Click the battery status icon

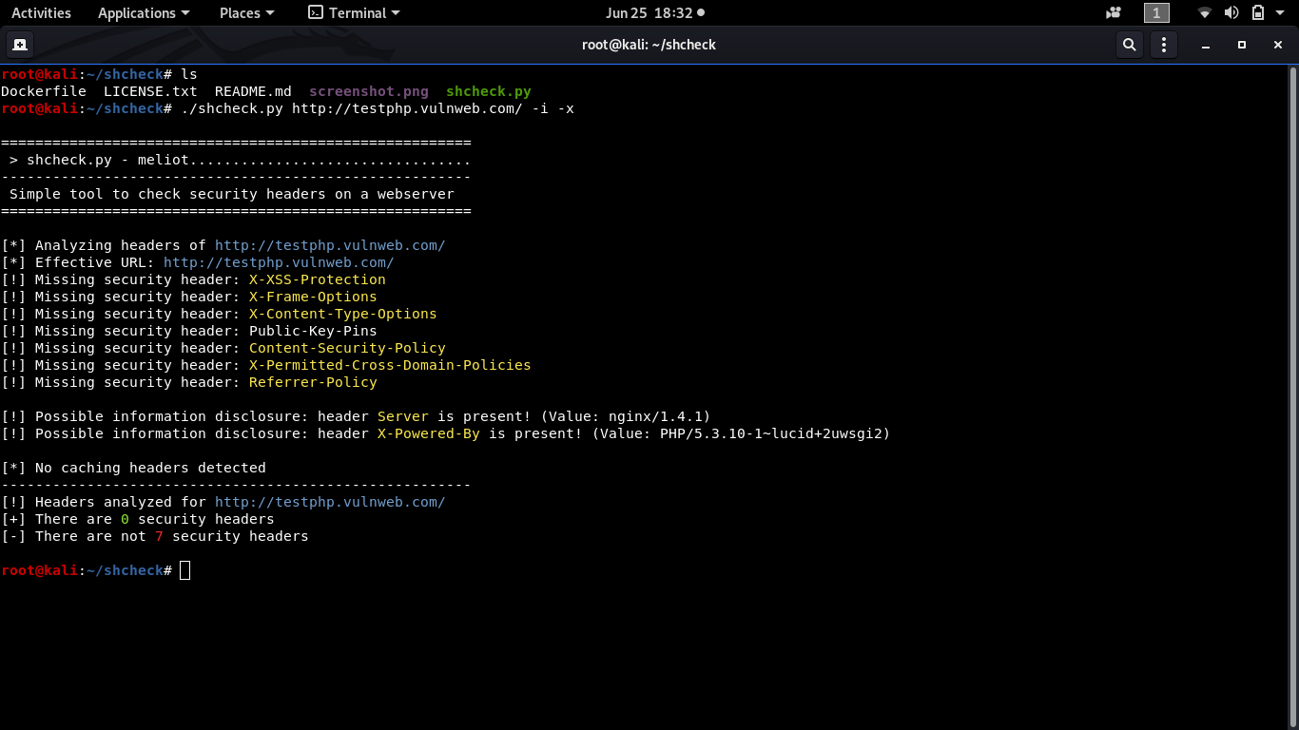coord(1257,13)
